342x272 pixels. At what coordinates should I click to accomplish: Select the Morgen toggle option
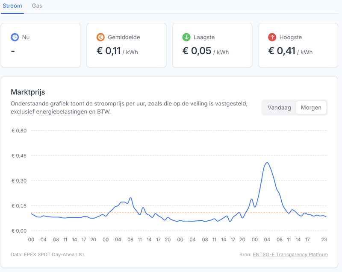(311, 108)
